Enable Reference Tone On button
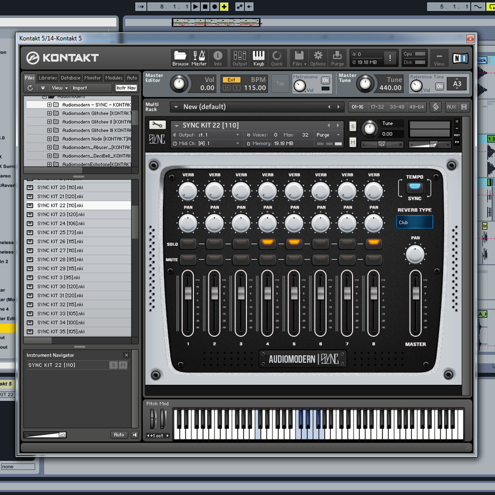The height and width of the screenshot is (495, 495). click(439, 86)
